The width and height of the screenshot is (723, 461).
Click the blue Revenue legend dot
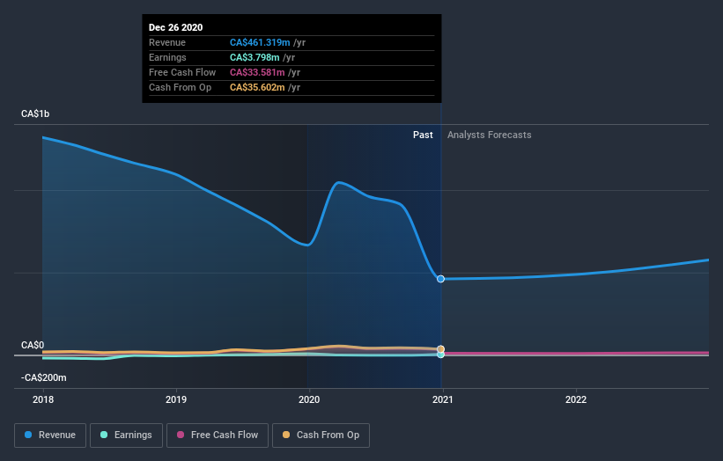click(x=28, y=435)
